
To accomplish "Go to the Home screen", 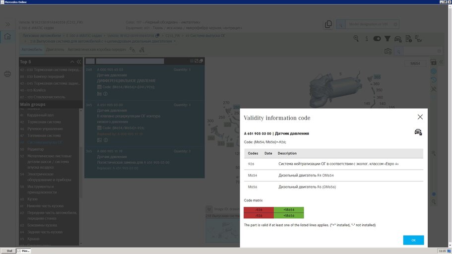I will 7,36.
